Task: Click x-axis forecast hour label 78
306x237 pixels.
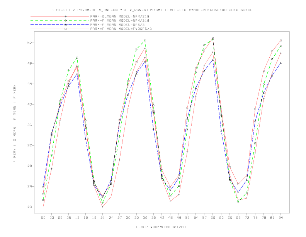Action: (264, 218)
